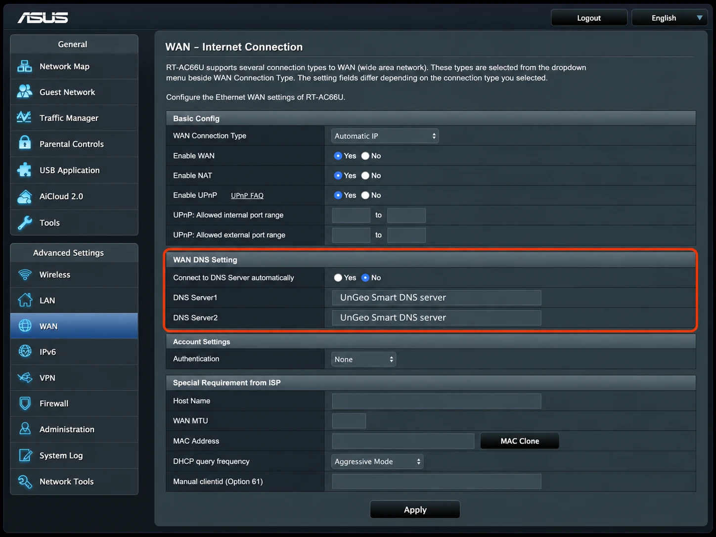The image size is (716, 537).
Task: Click the Wireless signal icon
Action: (x=25, y=274)
